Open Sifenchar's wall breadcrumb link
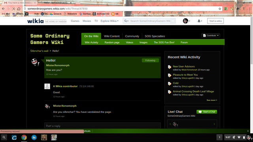 point(39,51)
